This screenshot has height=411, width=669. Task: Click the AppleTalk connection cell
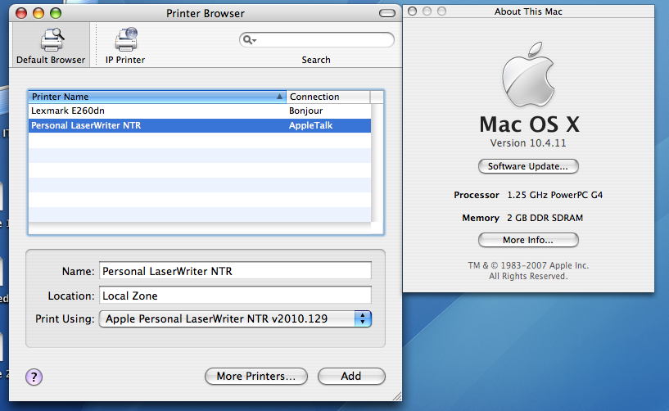pyautogui.click(x=310, y=125)
